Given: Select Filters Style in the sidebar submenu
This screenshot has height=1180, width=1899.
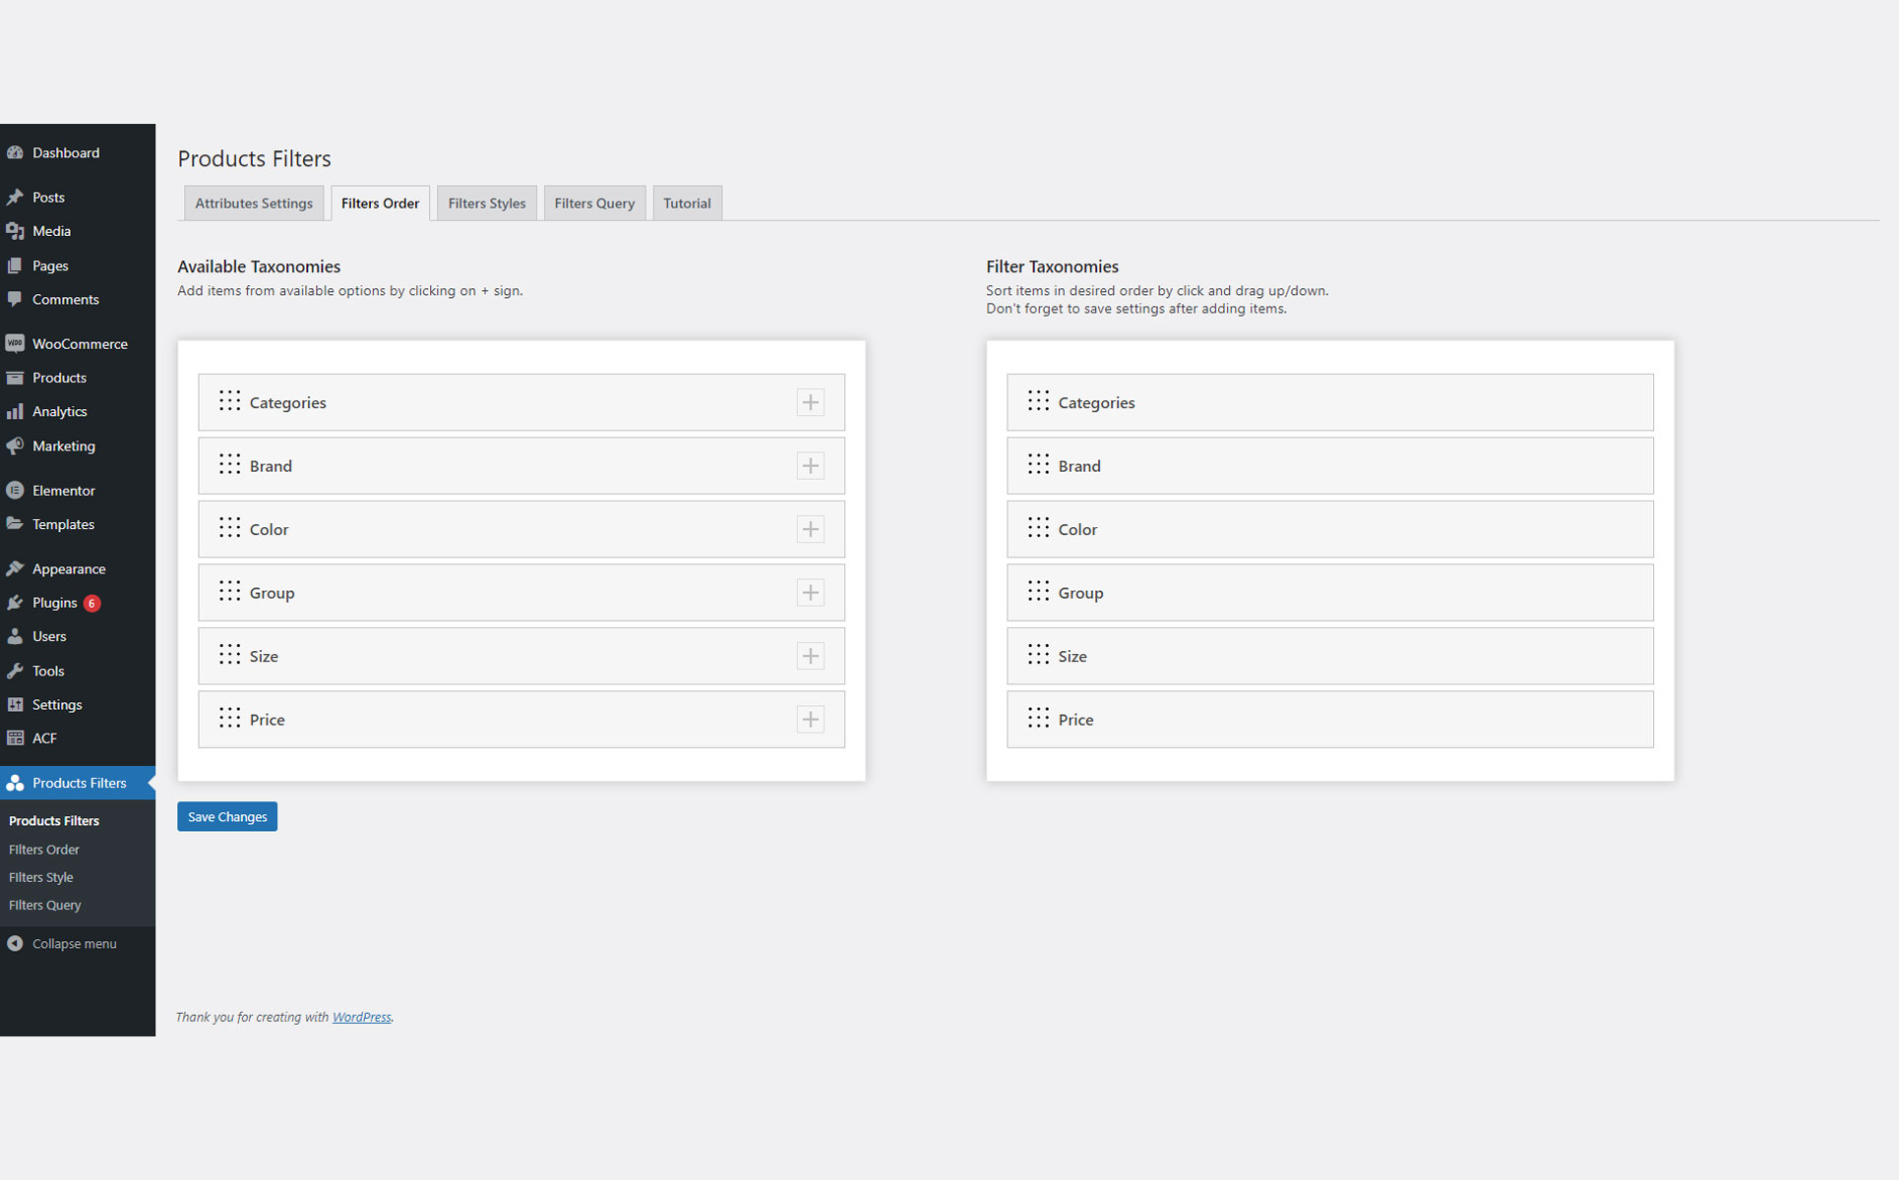Looking at the screenshot, I should pyautogui.click(x=41, y=877).
